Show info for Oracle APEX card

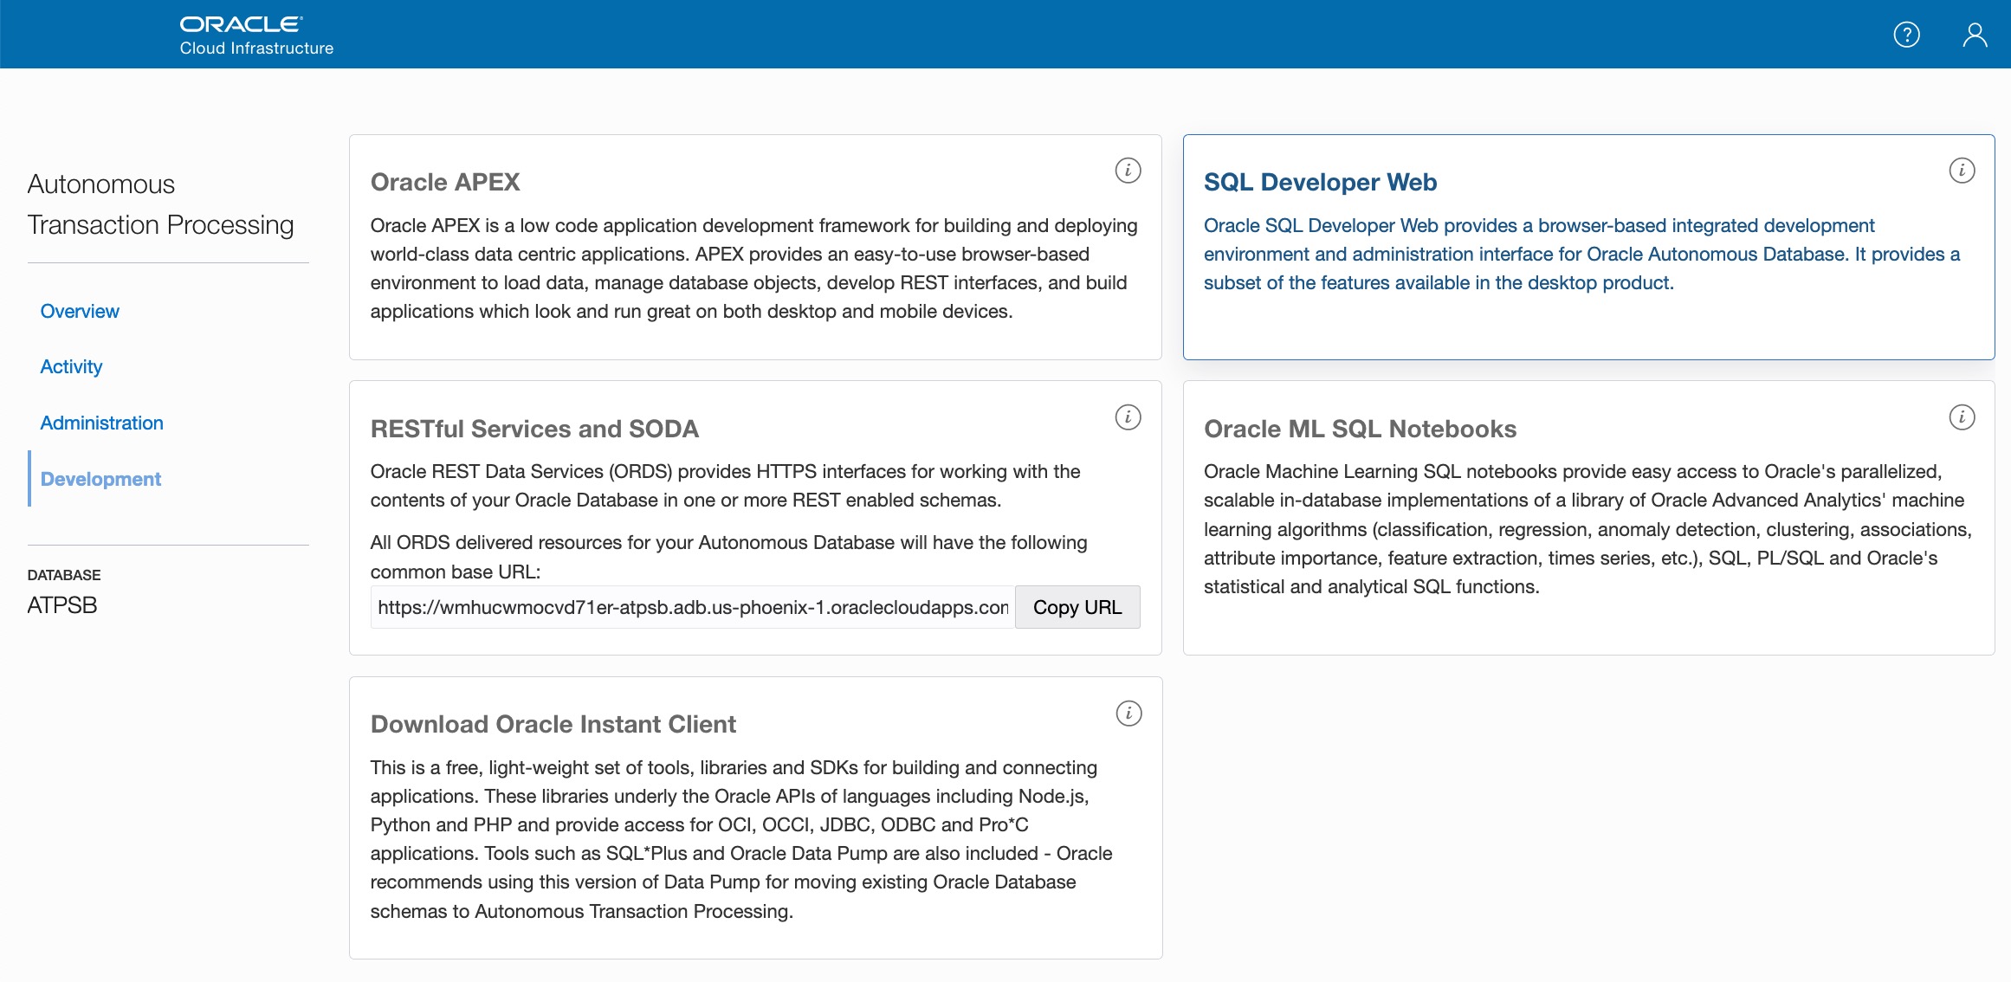coord(1128,171)
